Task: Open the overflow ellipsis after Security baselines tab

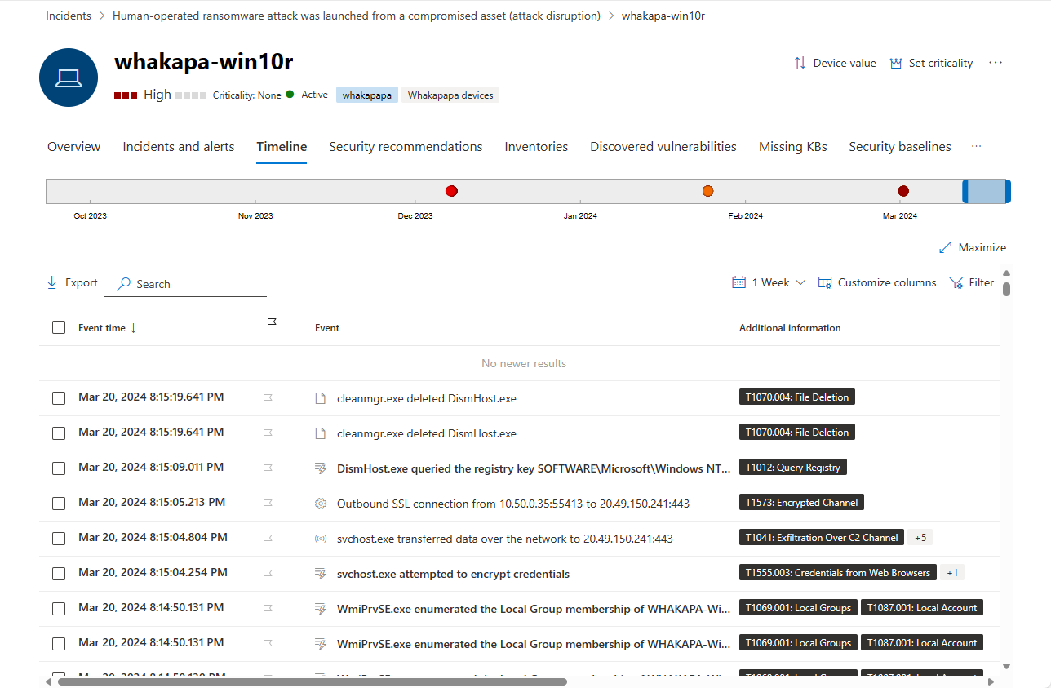Action: tap(976, 147)
